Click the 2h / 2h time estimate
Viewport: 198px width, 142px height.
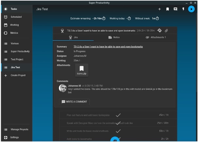165,139
